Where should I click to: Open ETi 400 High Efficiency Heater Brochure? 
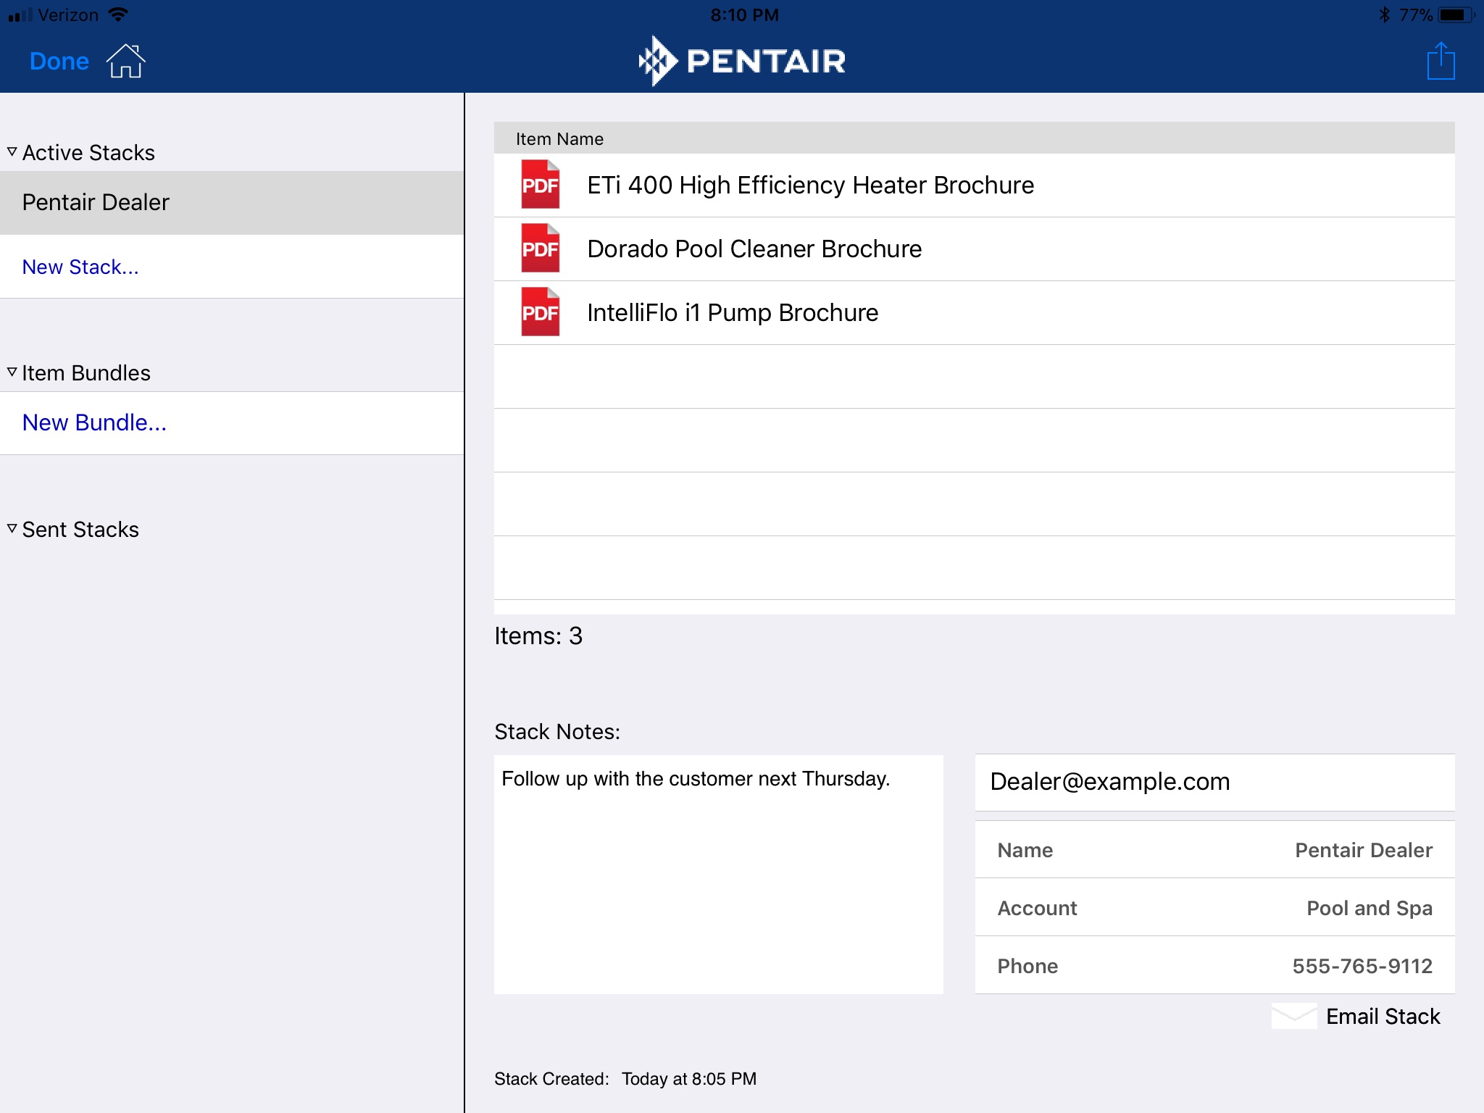(810, 185)
